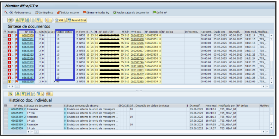Click sort ascending icon in Histórico doc. individual toolbar
Screen dimensions: 279x139
click(18, 94)
